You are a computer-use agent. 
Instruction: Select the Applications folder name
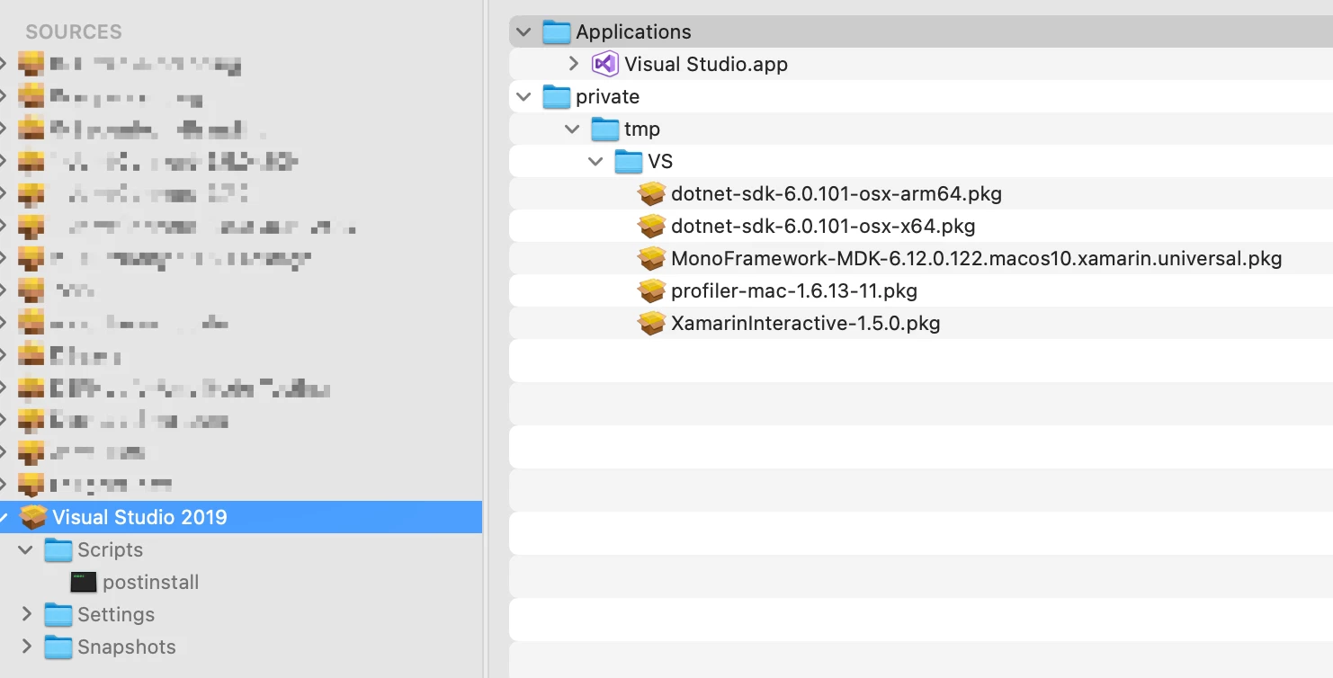pos(633,32)
